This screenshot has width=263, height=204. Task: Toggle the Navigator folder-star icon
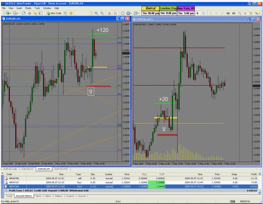pyautogui.click(x=35, y=13)
